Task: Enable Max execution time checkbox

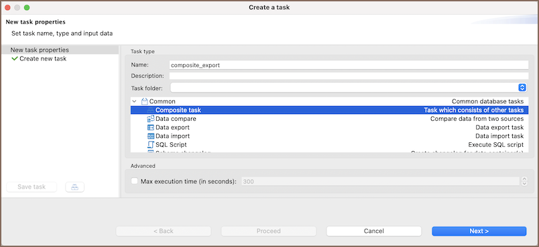Action: 134,181
